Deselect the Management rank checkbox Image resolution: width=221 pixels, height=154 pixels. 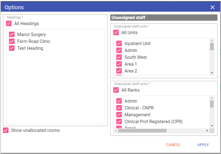(x=119, y=115)
